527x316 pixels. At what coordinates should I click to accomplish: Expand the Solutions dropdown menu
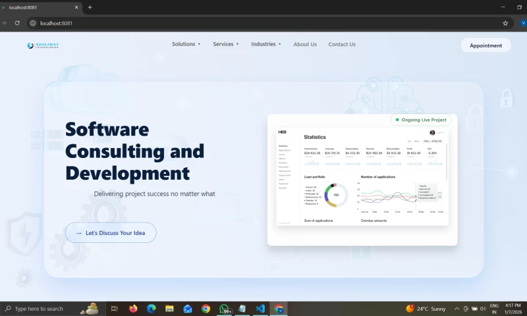(x=186, y=44)
